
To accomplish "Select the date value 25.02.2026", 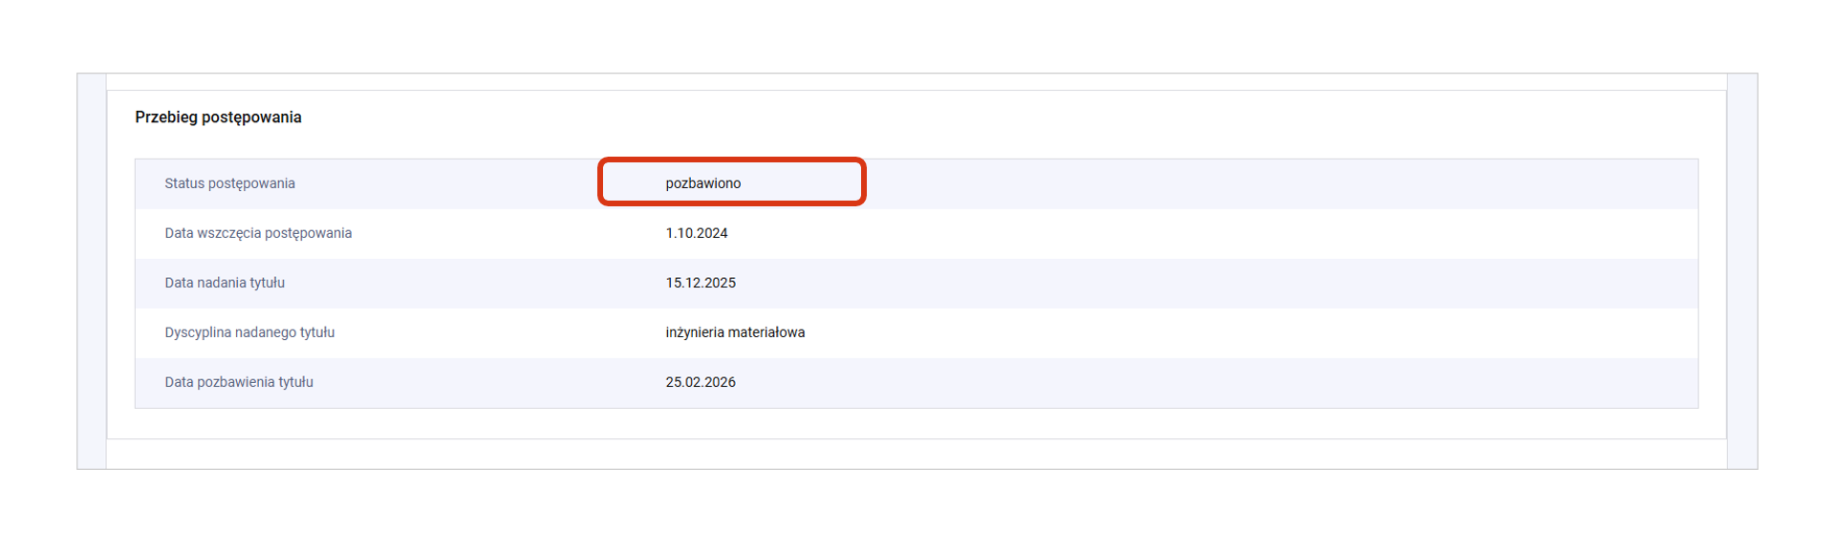I will point(701,382).
